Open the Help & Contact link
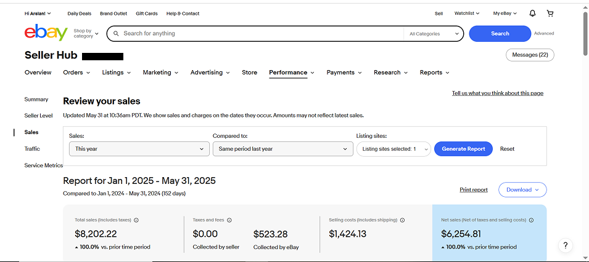Screen dimensions: 589x262 (183, 14)
